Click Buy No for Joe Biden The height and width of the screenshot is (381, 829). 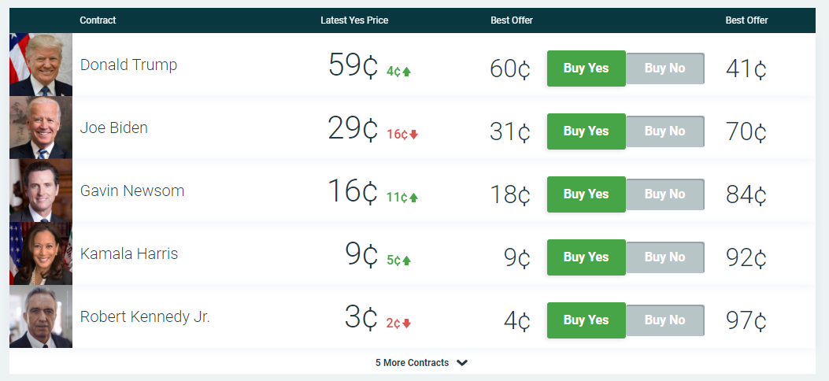pos(665,131)
